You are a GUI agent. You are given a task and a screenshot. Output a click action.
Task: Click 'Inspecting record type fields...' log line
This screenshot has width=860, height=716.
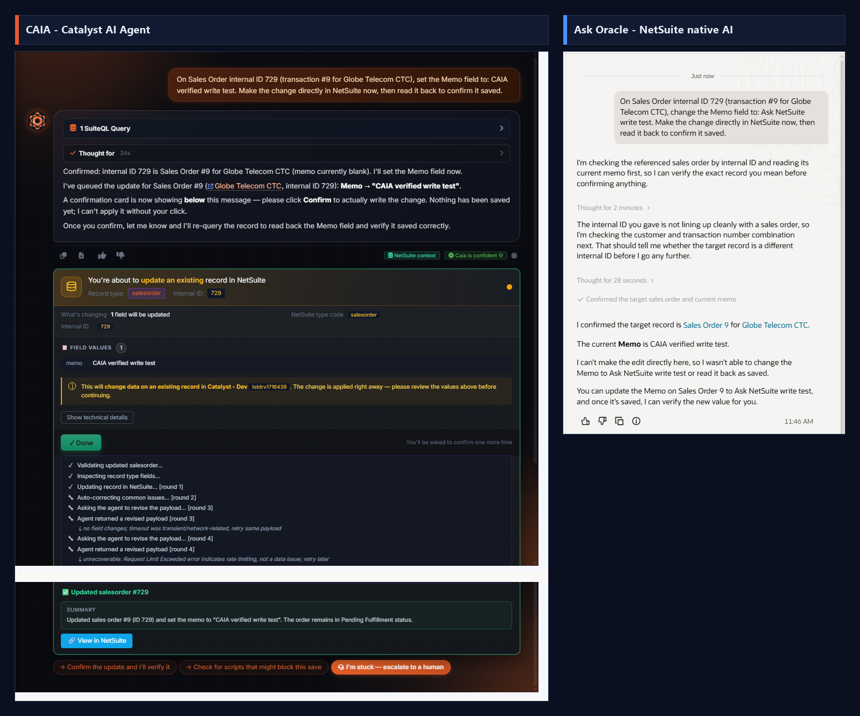tap(118, 476)
